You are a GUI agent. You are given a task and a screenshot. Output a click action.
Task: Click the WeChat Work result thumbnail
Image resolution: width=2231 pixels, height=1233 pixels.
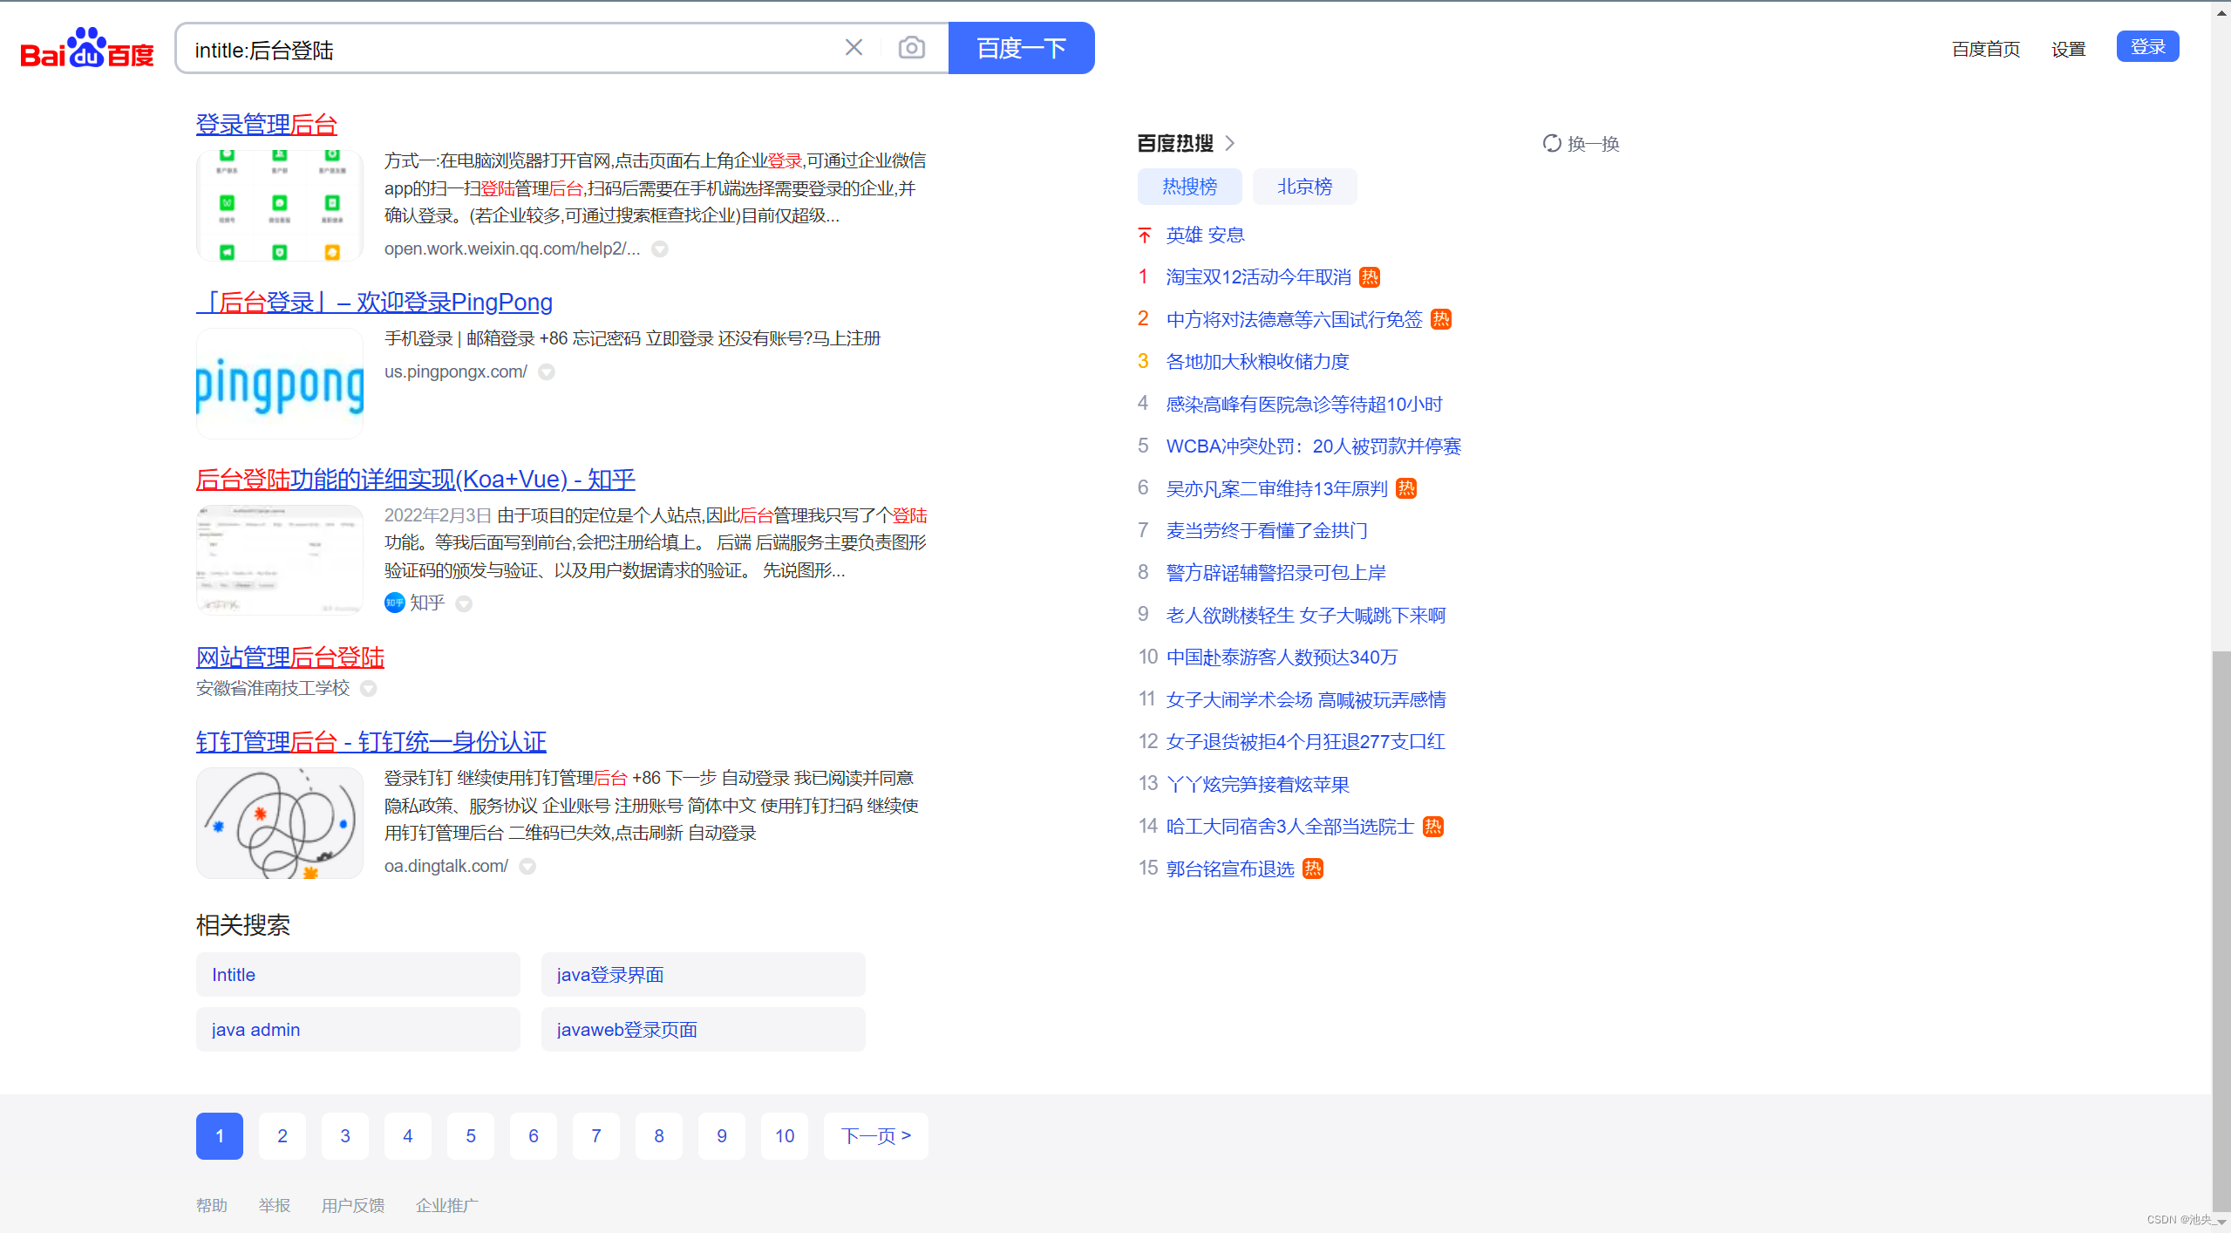click(280, 206)
